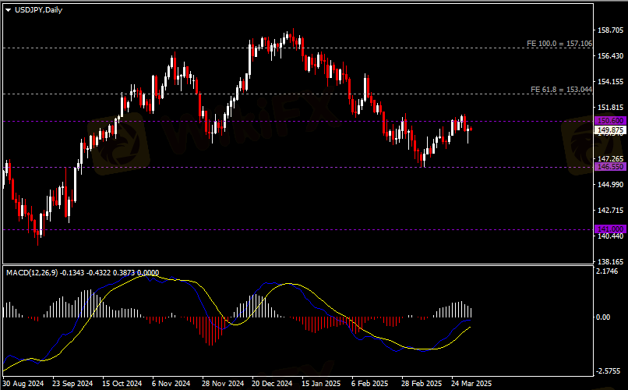Click the 28 Nov 2024 date label
The height and width of the screenshot is (390, 628).
click(223, 384)
